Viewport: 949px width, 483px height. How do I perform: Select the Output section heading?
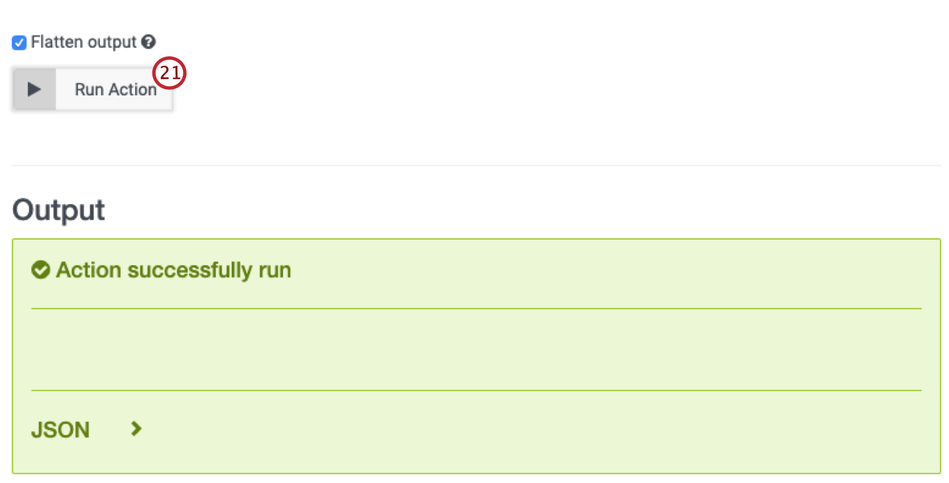point(58,210)
